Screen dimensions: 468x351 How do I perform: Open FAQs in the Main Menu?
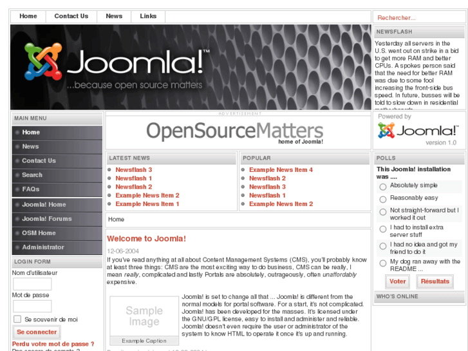click(57, 189)
